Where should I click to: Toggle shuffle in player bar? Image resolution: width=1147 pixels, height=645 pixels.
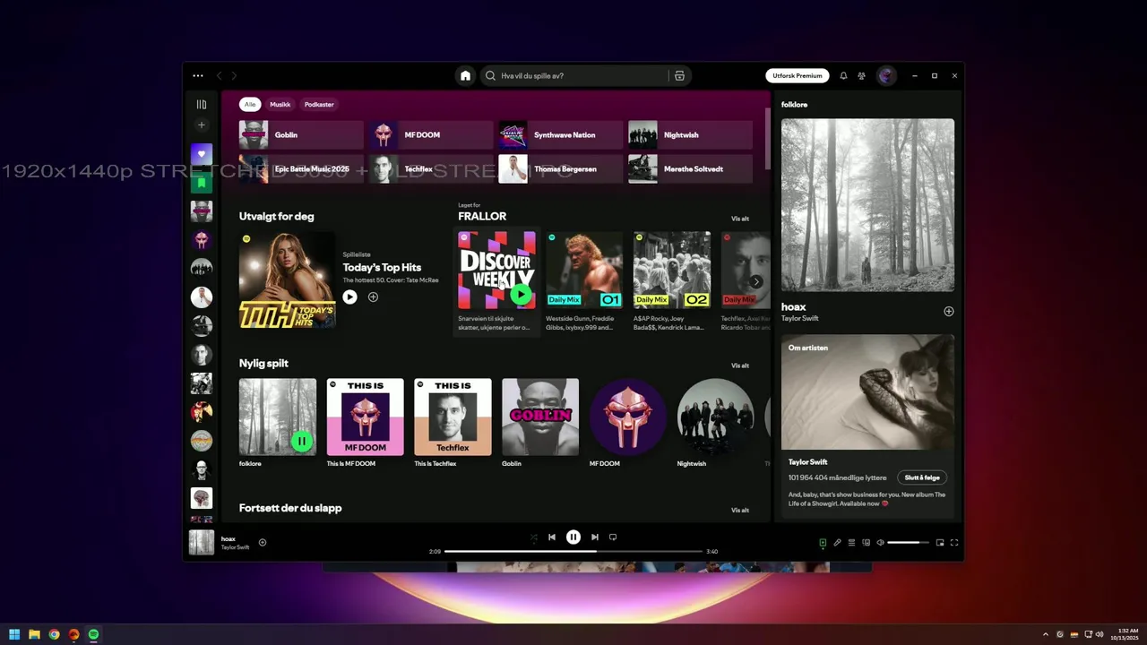coord(533,537)
